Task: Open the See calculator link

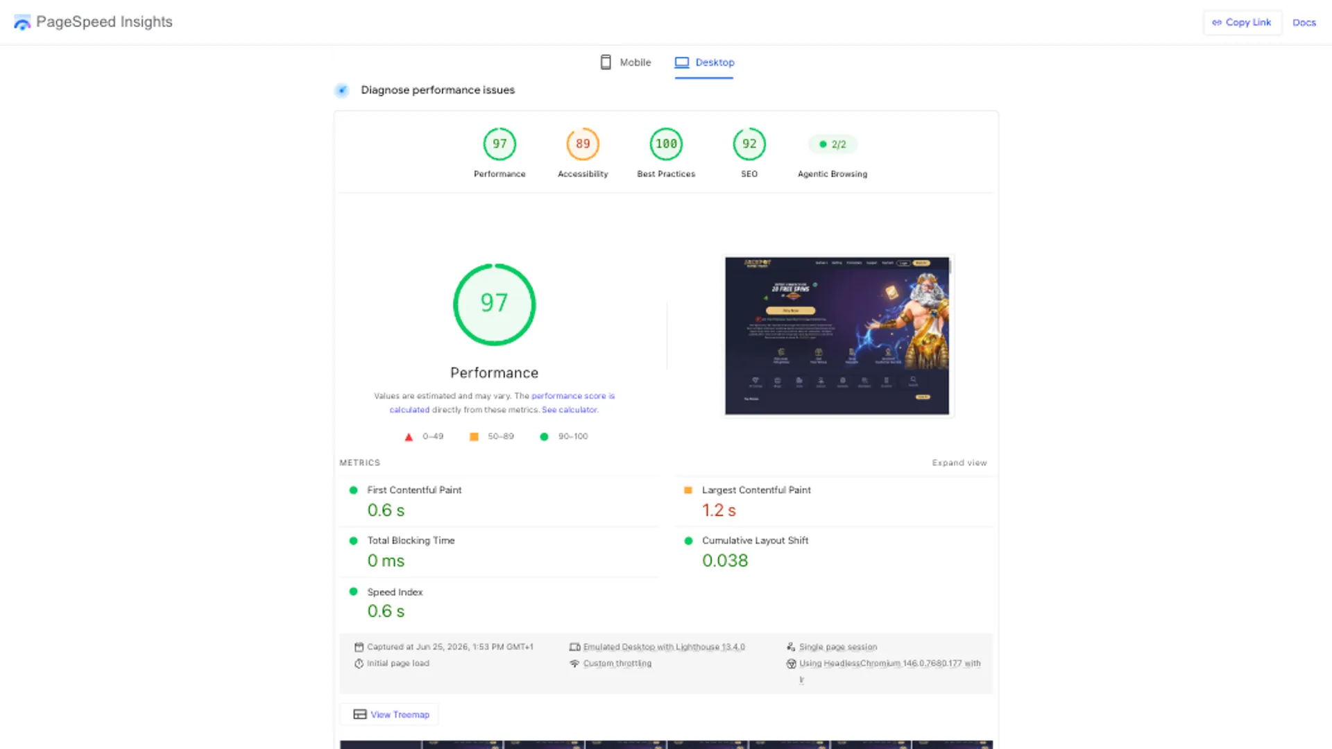Action: coord(570,410)
